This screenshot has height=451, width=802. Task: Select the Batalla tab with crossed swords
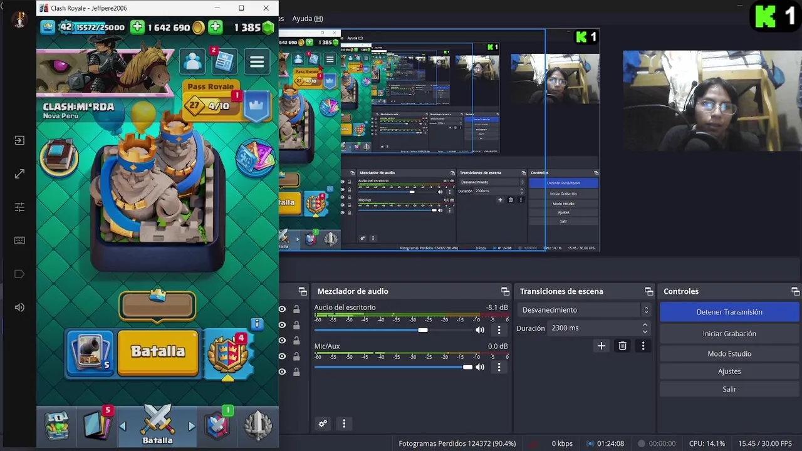(x=157, y=426)
